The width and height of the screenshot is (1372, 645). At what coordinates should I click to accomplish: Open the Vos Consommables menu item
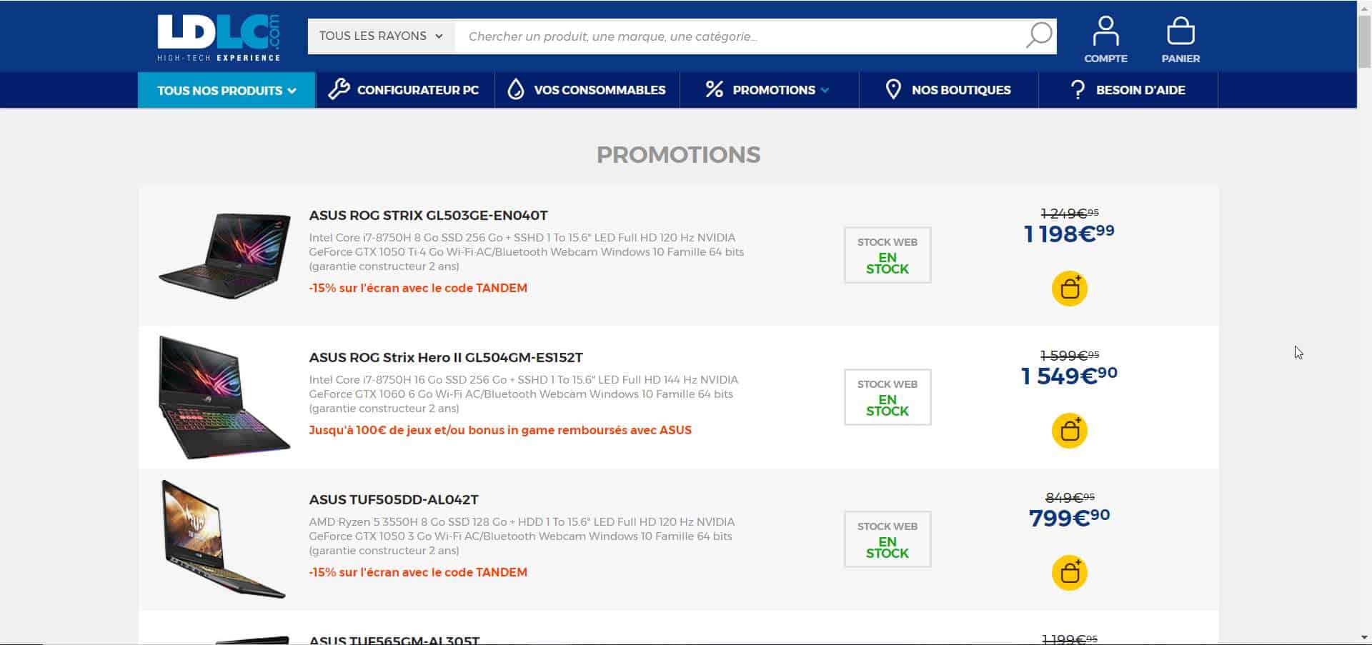pyautogui.click(x=587, y=90)
